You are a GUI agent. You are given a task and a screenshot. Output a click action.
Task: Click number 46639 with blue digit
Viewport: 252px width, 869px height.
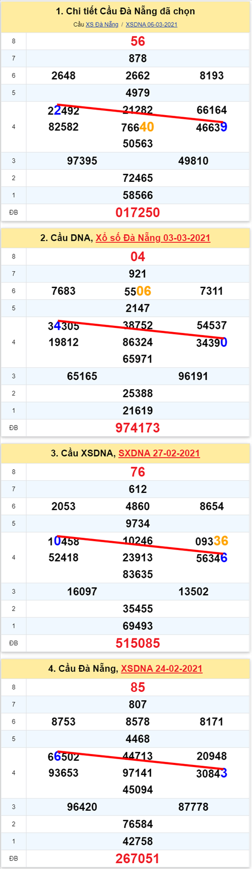(x=212, y=127)
